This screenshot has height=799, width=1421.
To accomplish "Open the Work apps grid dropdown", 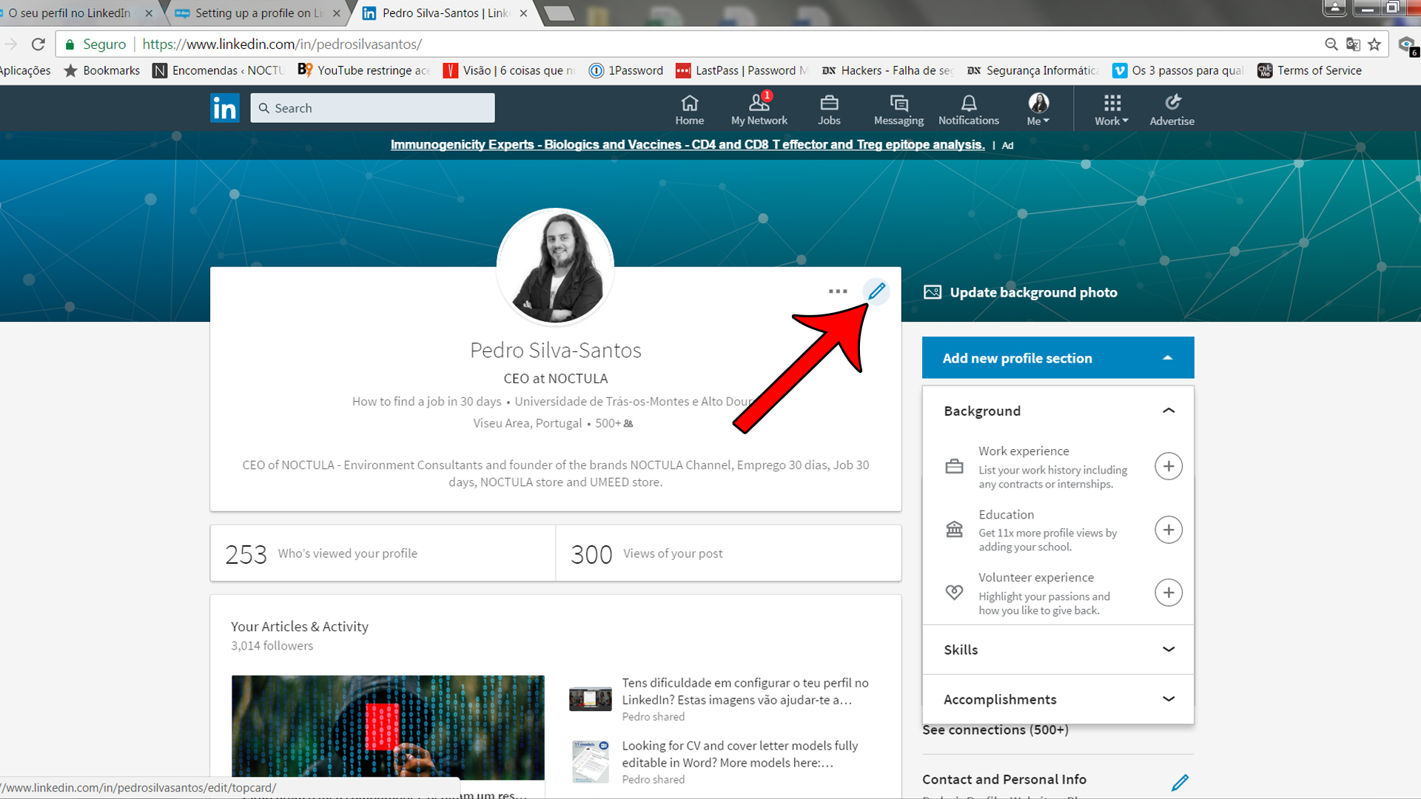I will tap(1112, 109).
